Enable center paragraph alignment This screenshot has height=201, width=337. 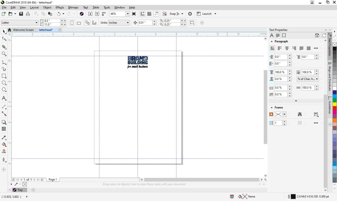pyautogui.click(x=287, y=48)
